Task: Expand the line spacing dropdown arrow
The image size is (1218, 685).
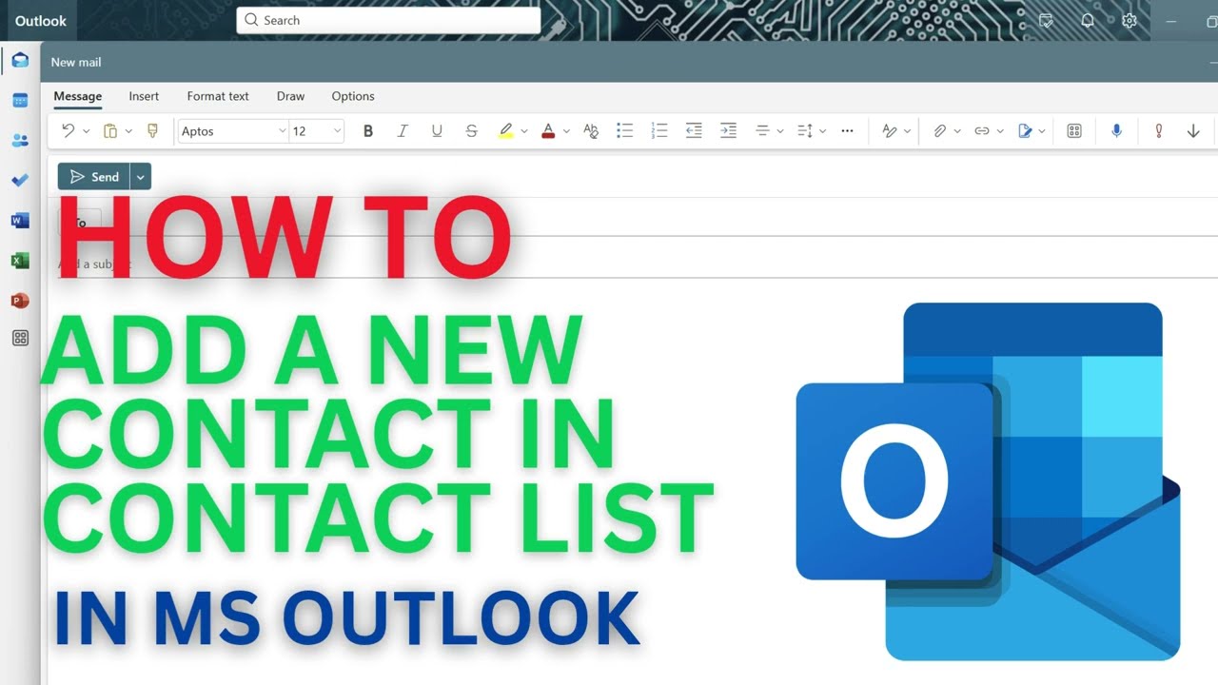Action: 822,131
